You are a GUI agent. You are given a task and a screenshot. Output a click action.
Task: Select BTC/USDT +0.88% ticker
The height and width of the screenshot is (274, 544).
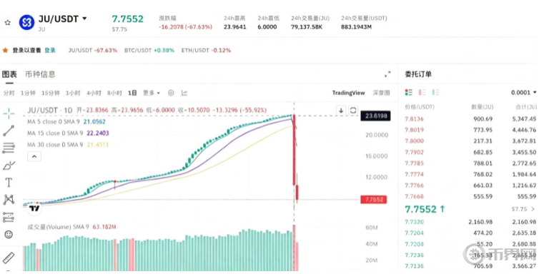click(149, 50)
